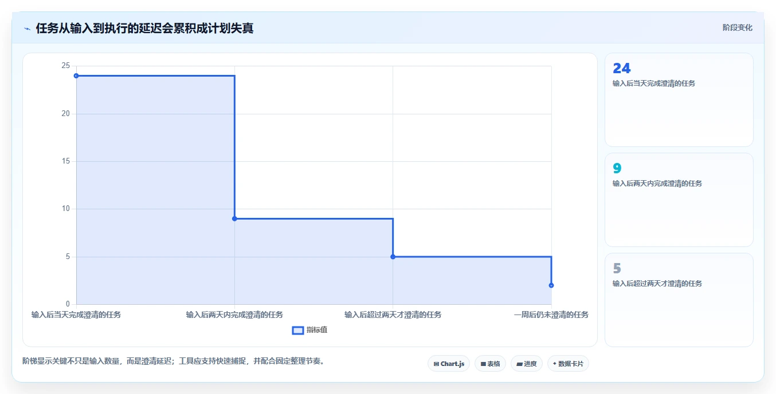Click x-axis label 输入后当天完成澄清的任务
Screen dimensions: 776x394
pyautogui.click(x=76, y=315)
